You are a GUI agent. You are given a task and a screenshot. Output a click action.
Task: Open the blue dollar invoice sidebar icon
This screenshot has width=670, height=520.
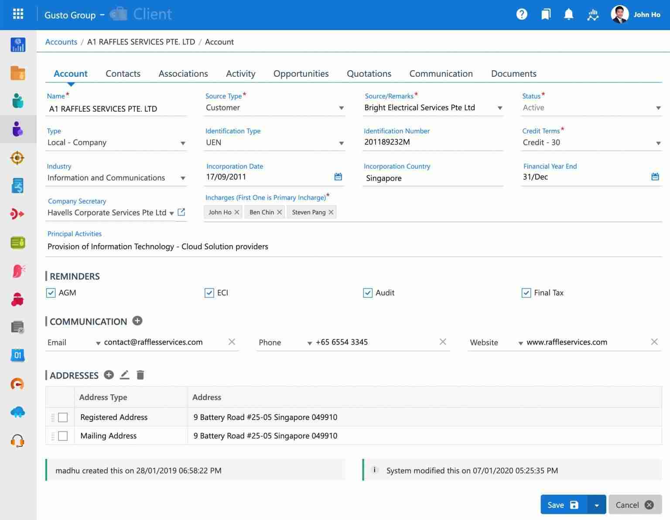(x=18, y=185)
